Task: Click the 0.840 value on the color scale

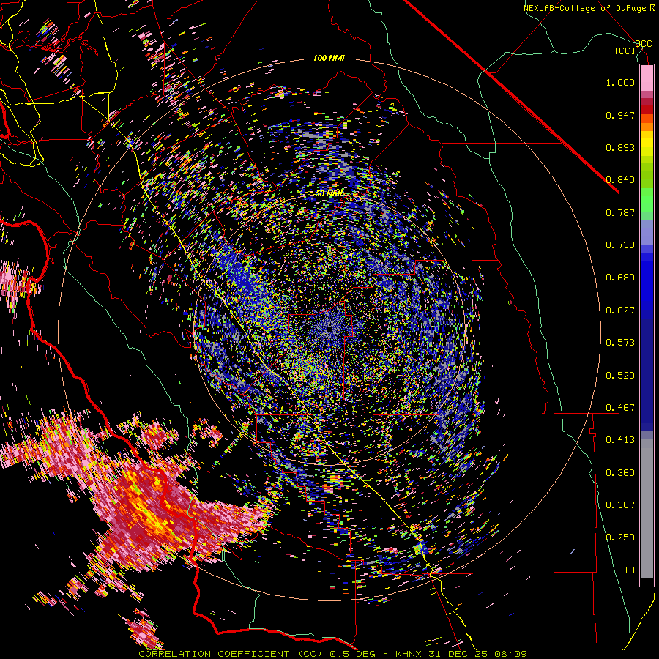Action: pyautogui.click(x=620, y=180)
